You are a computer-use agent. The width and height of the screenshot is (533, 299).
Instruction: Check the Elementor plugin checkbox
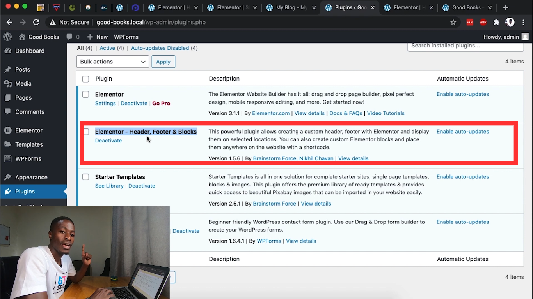coord(85,94)
